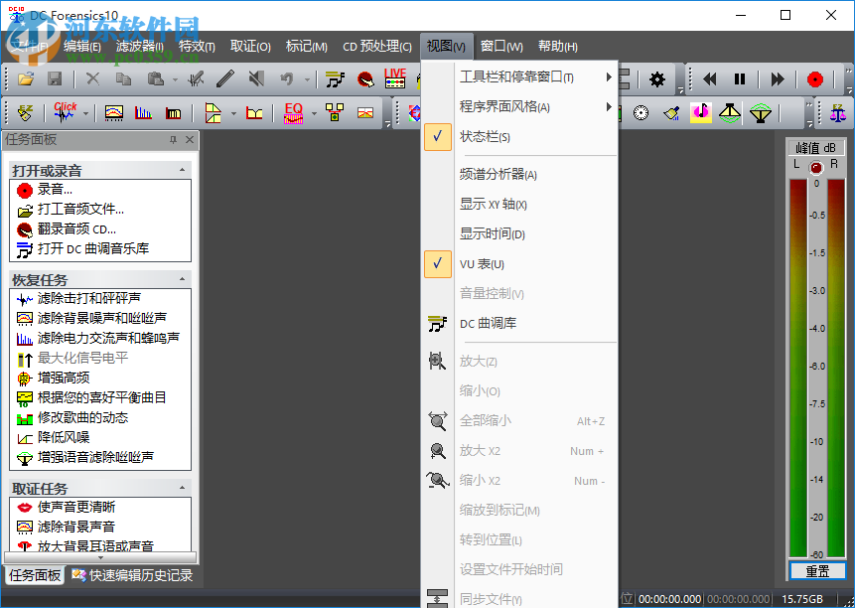Select 频谱分析器 menu item
This screenshot has height=608, width=855.
coord(520,175)
